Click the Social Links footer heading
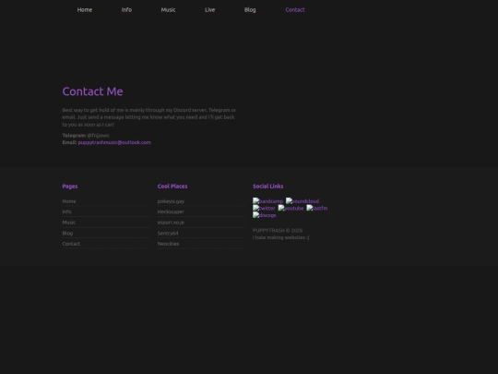498x374 pixels. point(268,187)
